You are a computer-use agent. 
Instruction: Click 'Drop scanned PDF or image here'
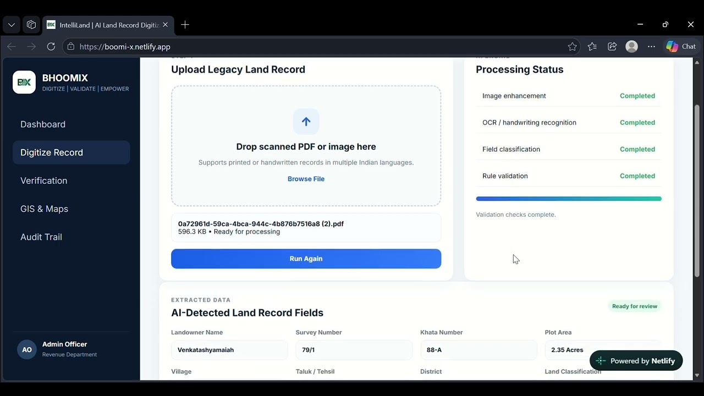(x=306, y=147)
